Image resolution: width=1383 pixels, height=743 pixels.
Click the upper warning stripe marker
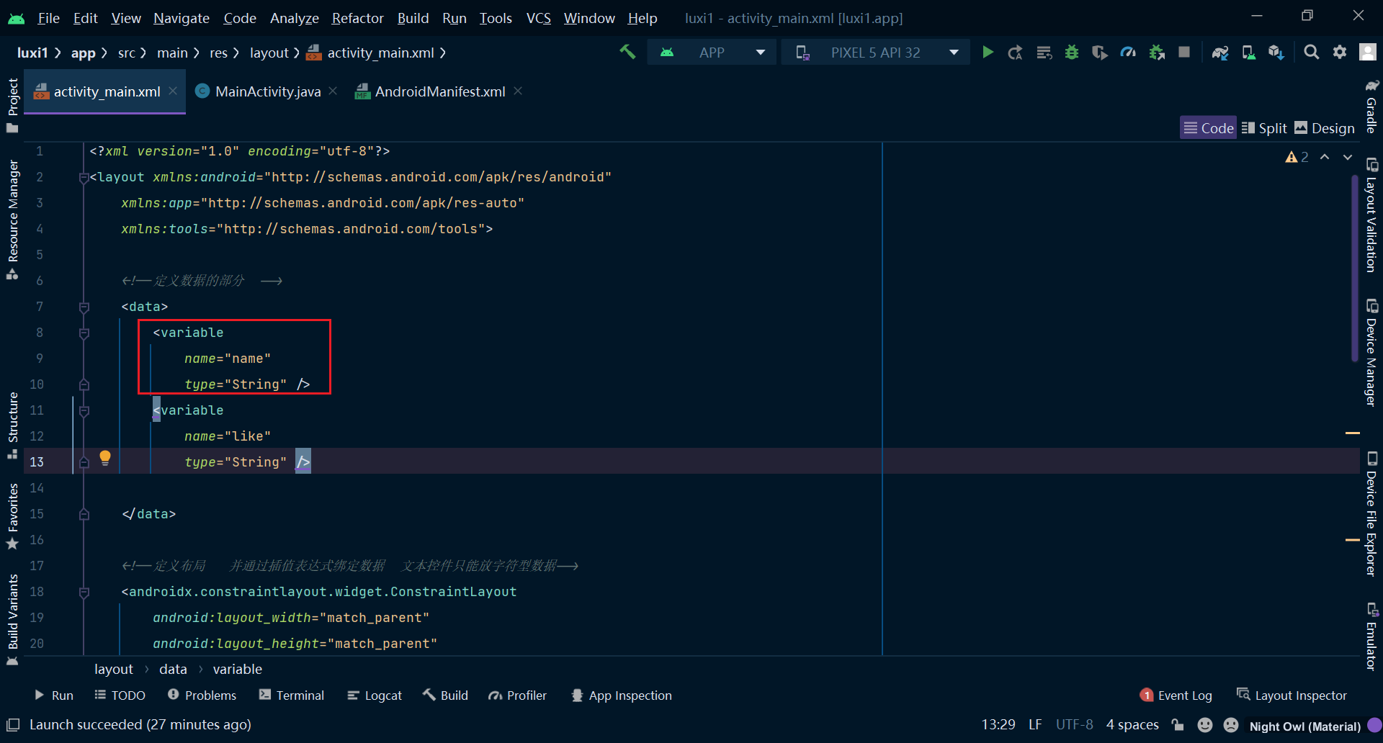(x=1353, y=433)
